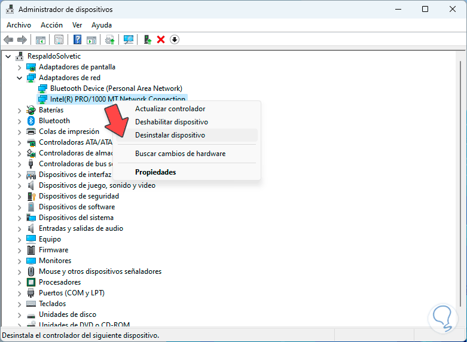Select Dispositivos de software label

click(77, 207)
